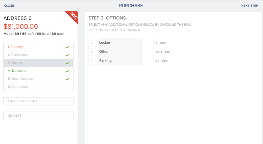The height and width of the screenshot is (144, 263).
Task: Click the $3,000 Locker price field
Action: click(205, 43)
